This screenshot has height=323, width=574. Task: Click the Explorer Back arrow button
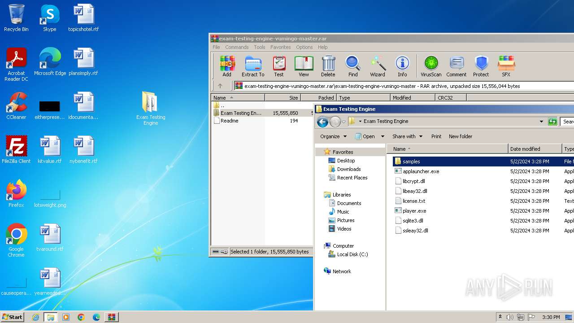point(322,122)
